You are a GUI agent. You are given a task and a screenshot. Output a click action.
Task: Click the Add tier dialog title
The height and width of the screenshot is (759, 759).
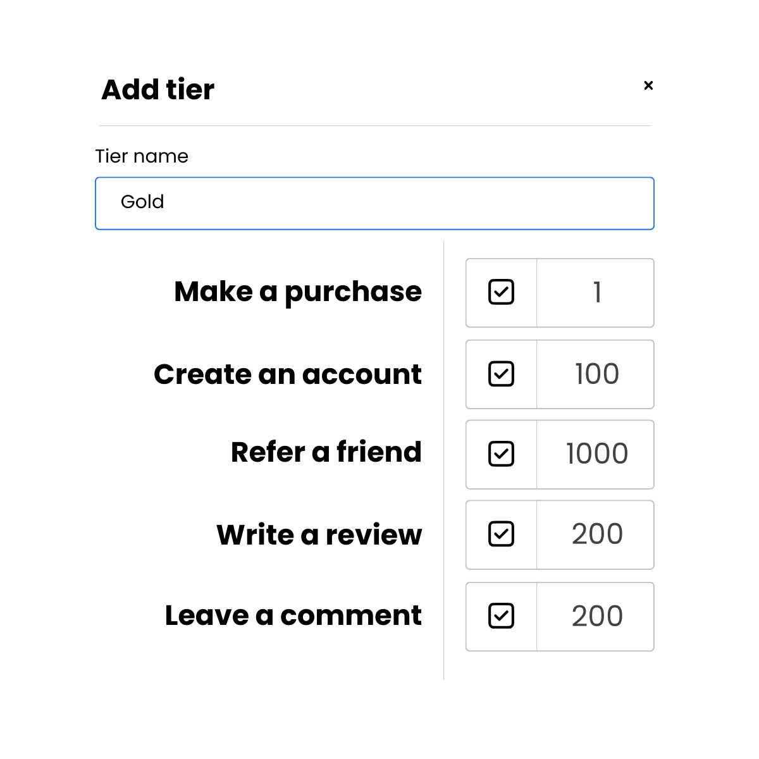(x=157, y=89)
